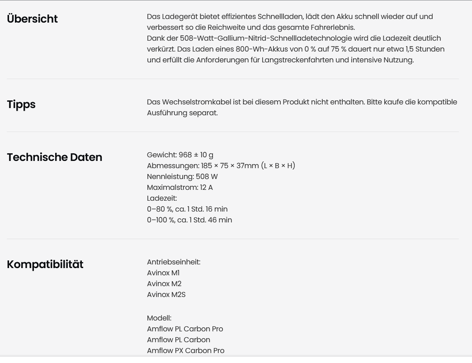472x363 pixels.
Task: Click the Avinox M2S entry
Action: pyautogui.click(x=166, y=294)
